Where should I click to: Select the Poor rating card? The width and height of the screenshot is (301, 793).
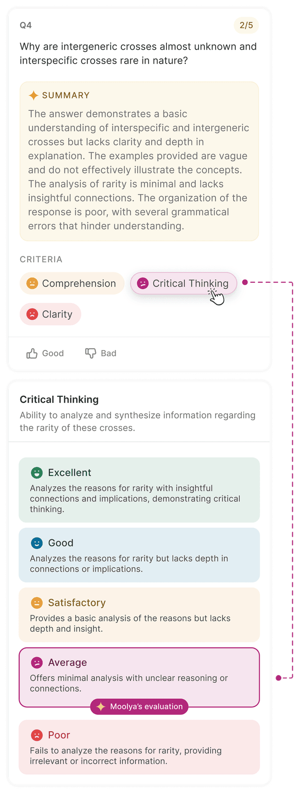coord(139,747)
